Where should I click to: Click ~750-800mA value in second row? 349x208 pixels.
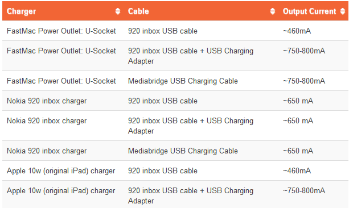tap(304, 51)
